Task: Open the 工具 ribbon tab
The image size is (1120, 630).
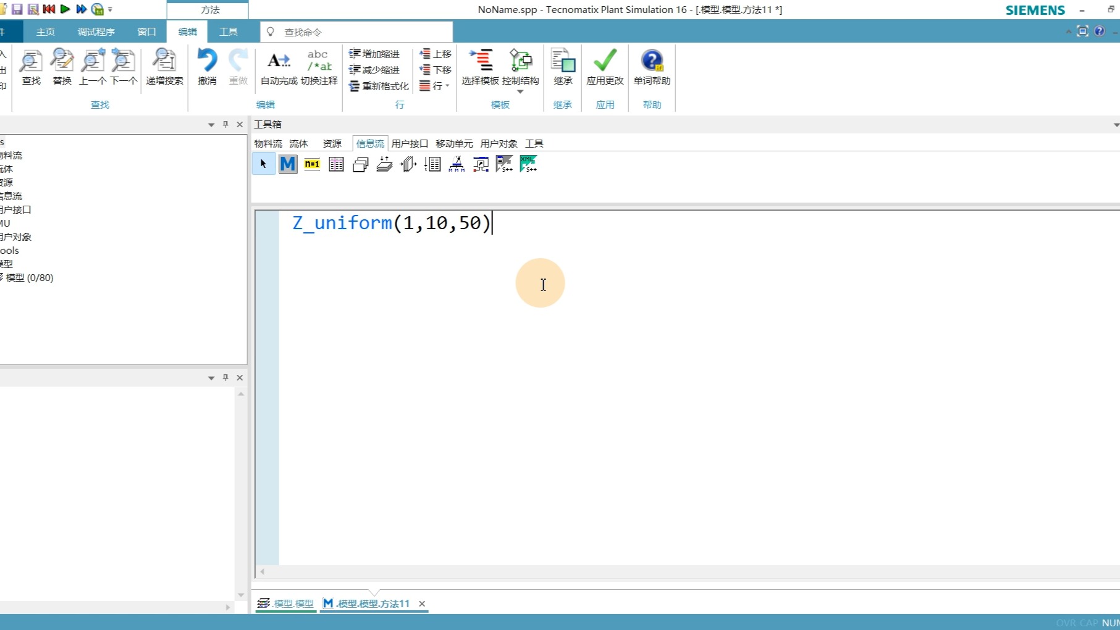Action: point(228,31)
